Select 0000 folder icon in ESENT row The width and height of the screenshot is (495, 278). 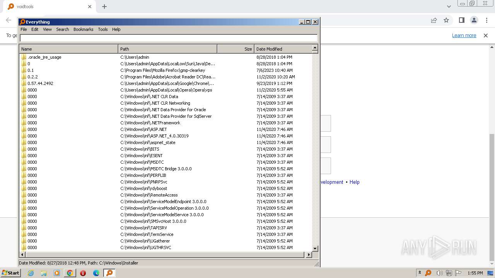pyautogui.click(x=24, y=156)
